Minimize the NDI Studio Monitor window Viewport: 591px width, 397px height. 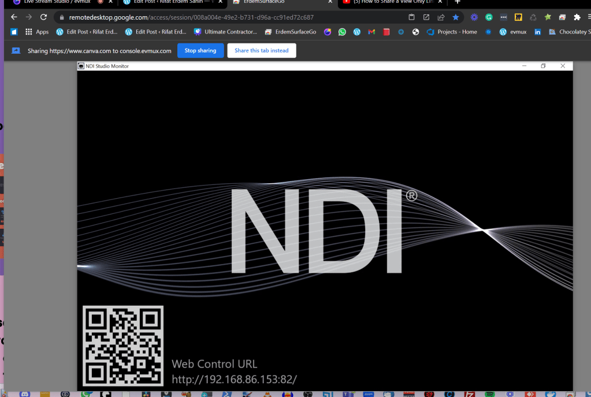coord(524,66)
